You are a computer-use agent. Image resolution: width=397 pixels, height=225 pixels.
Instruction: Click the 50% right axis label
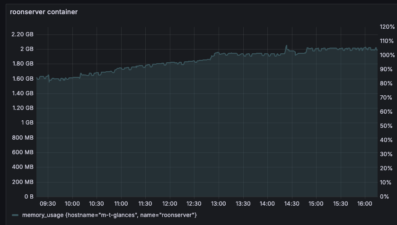386,126
